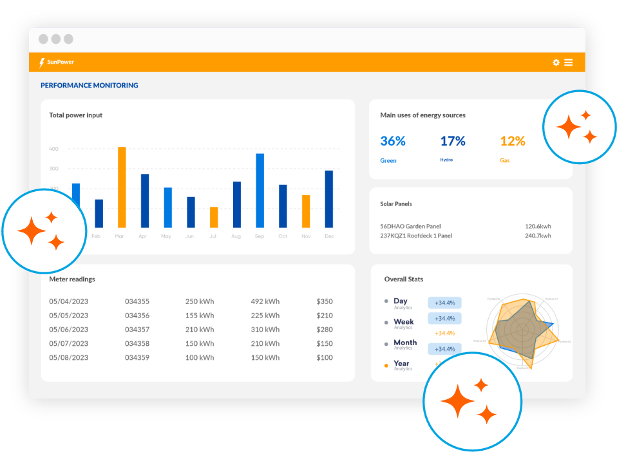The image size is (617, 452).
Task: Click the SunPower lightning bolt logo
Action: [42, 62]
